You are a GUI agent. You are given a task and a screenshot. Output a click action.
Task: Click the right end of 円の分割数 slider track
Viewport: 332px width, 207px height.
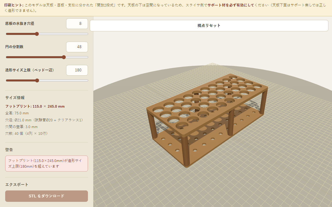(87, 57)
